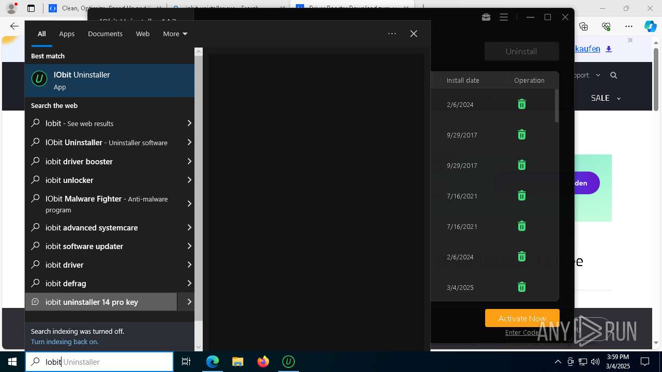Click trash icon for 2/6/2024 first row
662x372 pixels.
pyautogui.click(x=522, y=104)
